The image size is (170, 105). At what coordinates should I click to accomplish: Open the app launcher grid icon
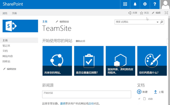click(x=125, y=4)
